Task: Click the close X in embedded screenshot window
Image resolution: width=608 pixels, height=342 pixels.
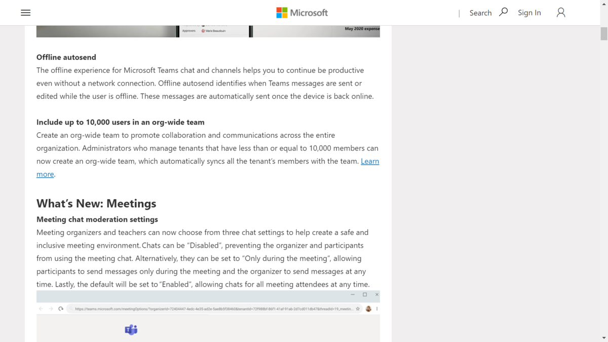Action: tap(376, 294)
